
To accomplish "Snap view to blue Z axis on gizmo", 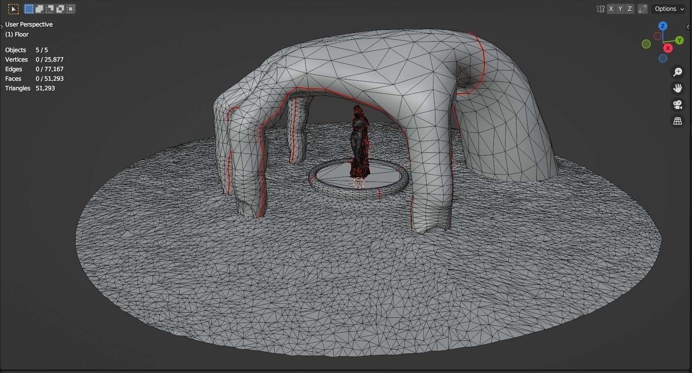I will [x=662, y=26].
